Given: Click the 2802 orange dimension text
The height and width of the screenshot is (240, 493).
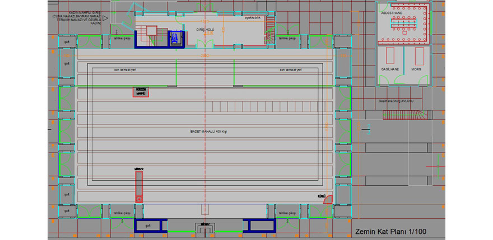Looking at the screenshot, I should click(204, 56).
